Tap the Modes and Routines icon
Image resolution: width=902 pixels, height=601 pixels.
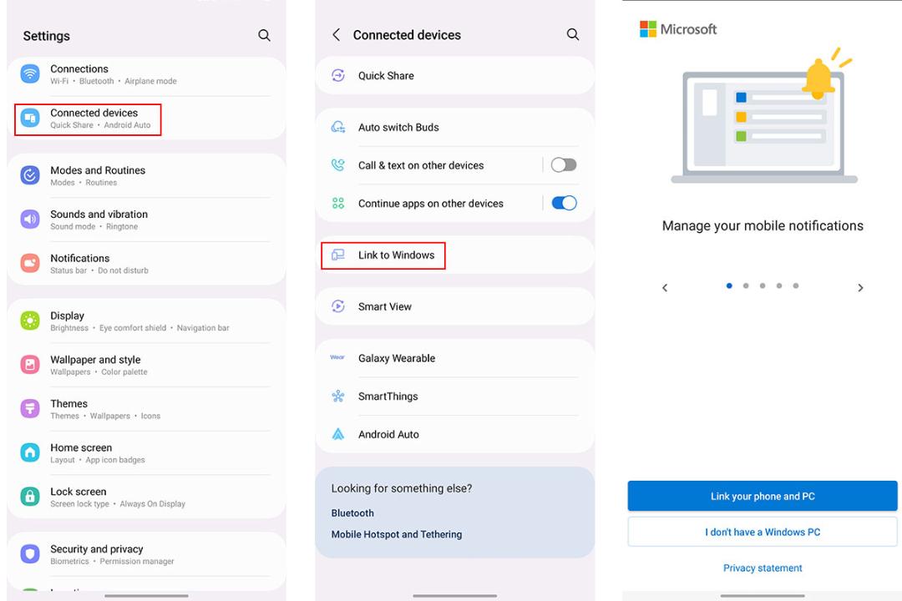(30, 174)
